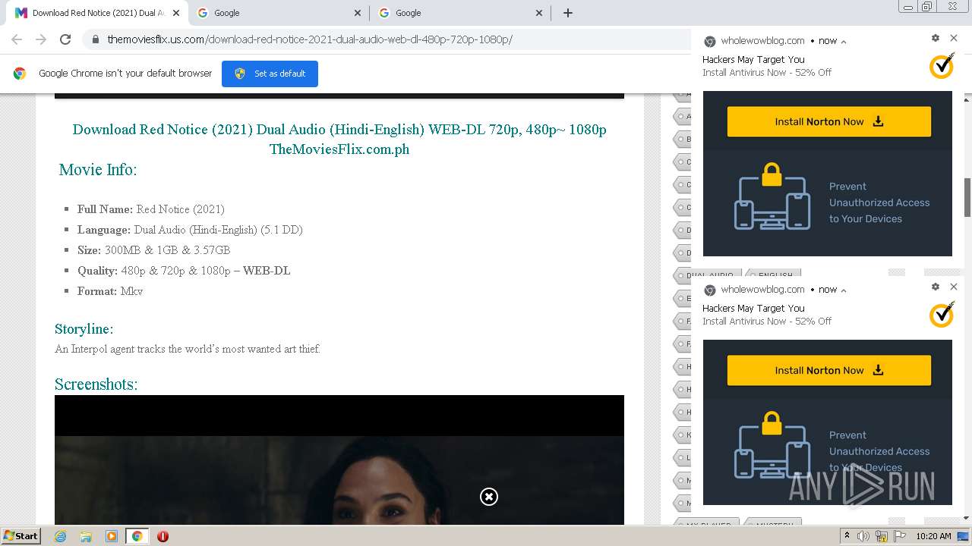Click the locked devices image in top notification
The height and width of the screenshot is (546, 972).
coord(772,196)
